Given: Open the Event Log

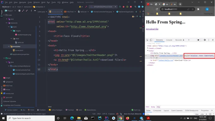Looking at the screenshot, I should tap(136, 110).
